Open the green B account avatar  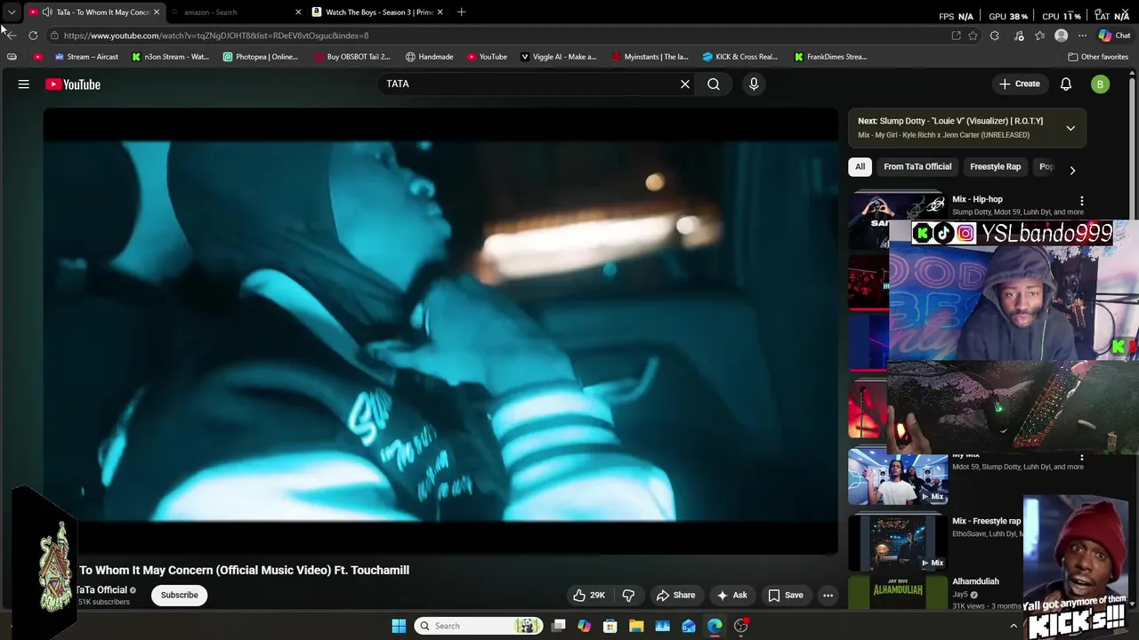click(1101, 84)
